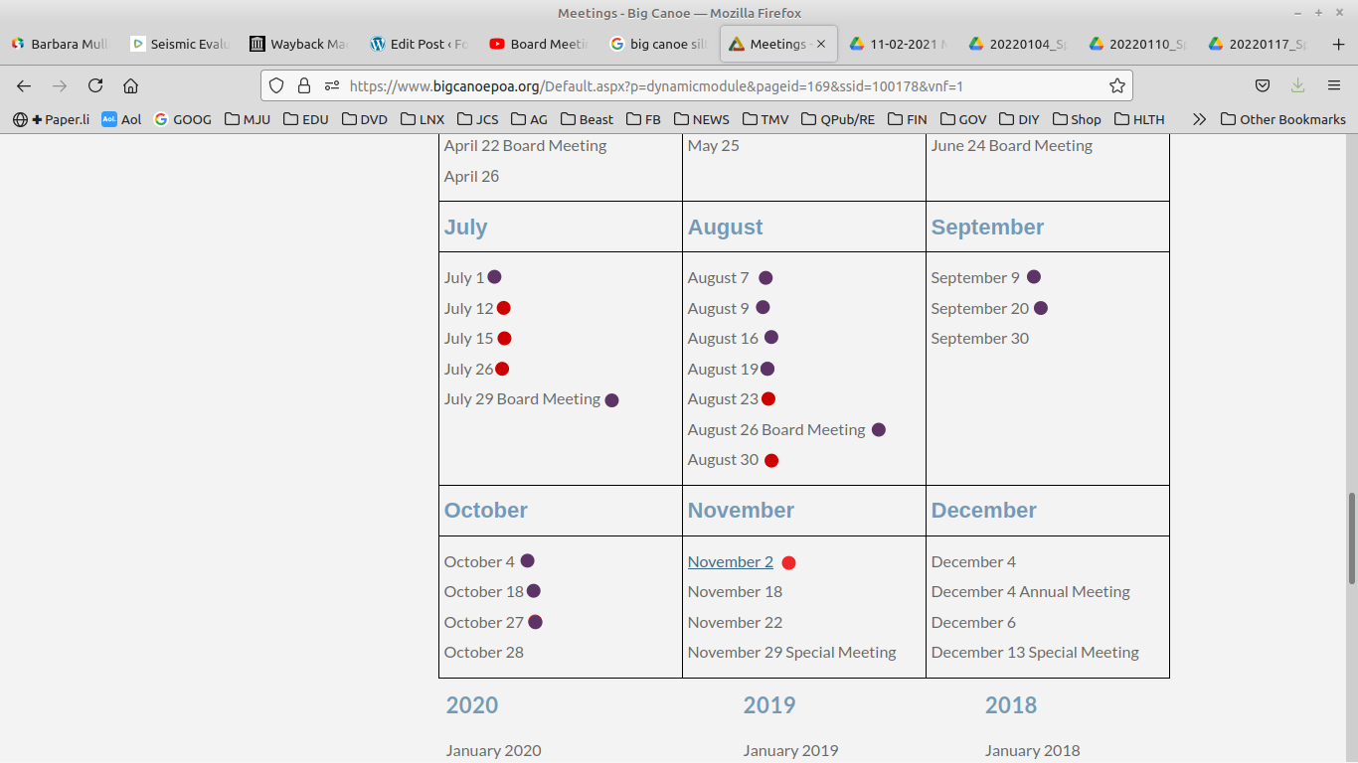The width and height of the screenshot is (1358, 763).
Task: Click the Back navigation arrow
Action: (24, 85)
